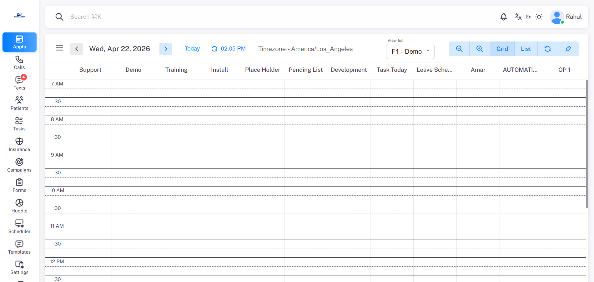Go to previous day with left chevron
This screenshot has height=282, width=594.
point(77,49)
